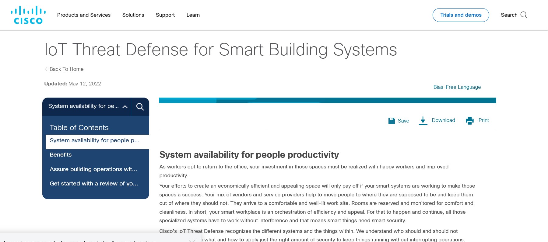Open the Support menu
This screenshot has height=242, width=548.
[x=165, y=15]
